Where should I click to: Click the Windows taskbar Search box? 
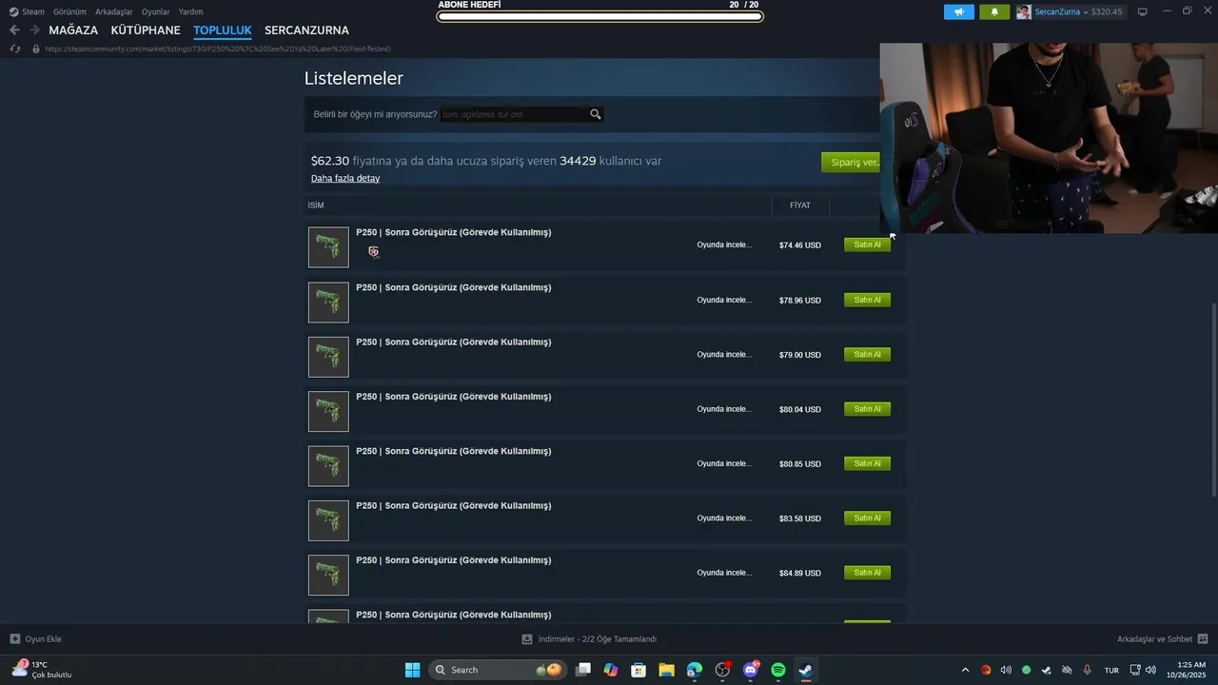[498, 670]
